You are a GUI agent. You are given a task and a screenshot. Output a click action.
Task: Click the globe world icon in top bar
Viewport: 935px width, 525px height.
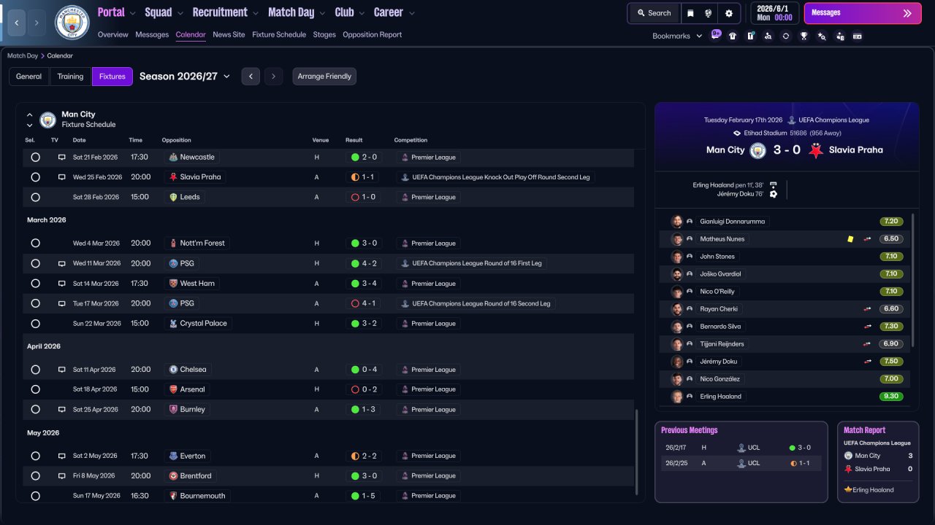click(x=709, y=13)
